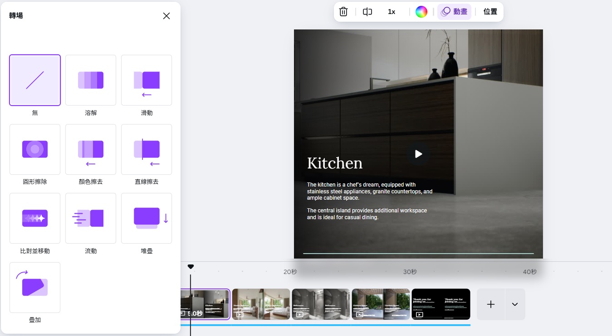This screenshot has width=612, height=336.
Task: Click the Kitchen heading text
Action: click(x=335, y=163)
